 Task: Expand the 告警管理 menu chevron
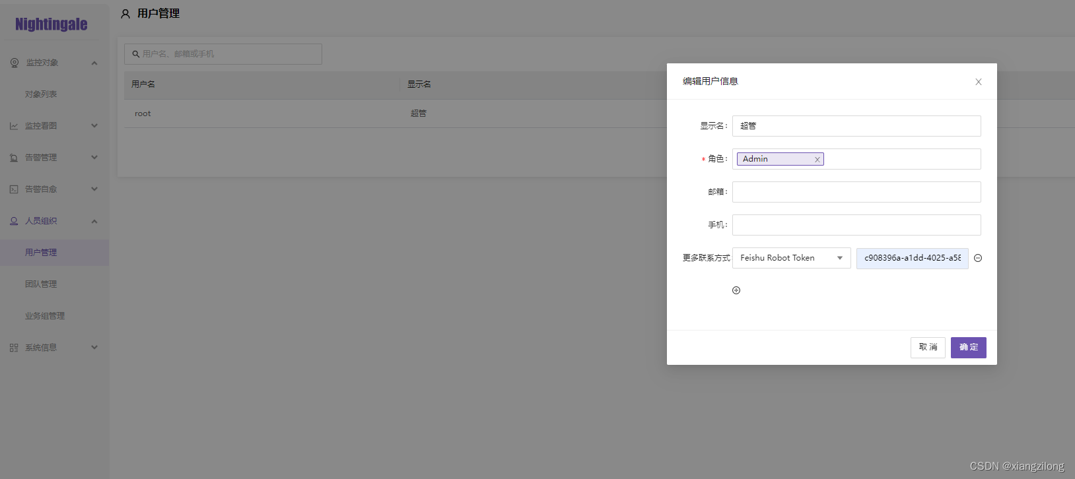(94, 157)
